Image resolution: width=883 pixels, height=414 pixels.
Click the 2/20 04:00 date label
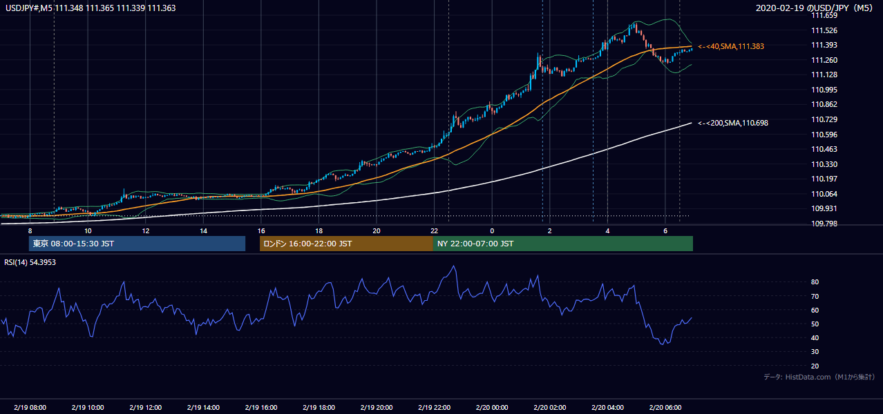click(x=607, y=408)
